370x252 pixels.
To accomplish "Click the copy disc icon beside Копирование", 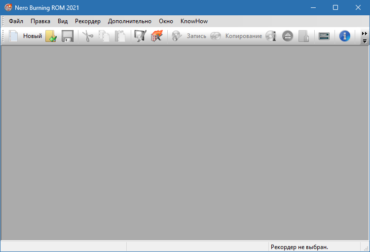I will tap(216, 36).
